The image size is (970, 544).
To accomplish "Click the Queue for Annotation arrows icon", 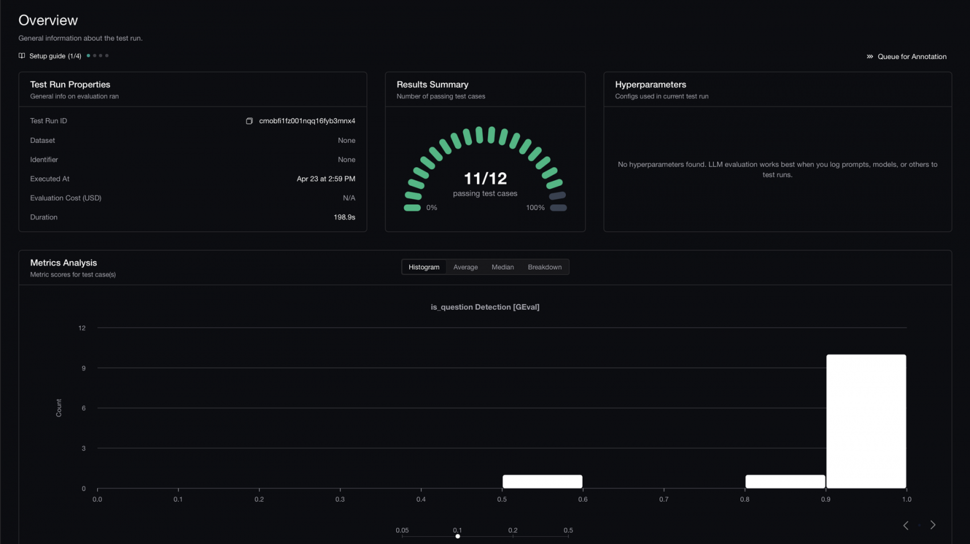I will pyautogui.click(x=870, y=57).
